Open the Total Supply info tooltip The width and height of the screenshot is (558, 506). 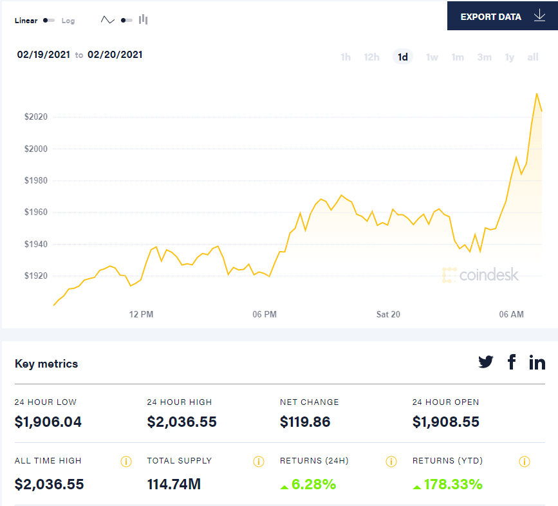(x=259, y=461)
